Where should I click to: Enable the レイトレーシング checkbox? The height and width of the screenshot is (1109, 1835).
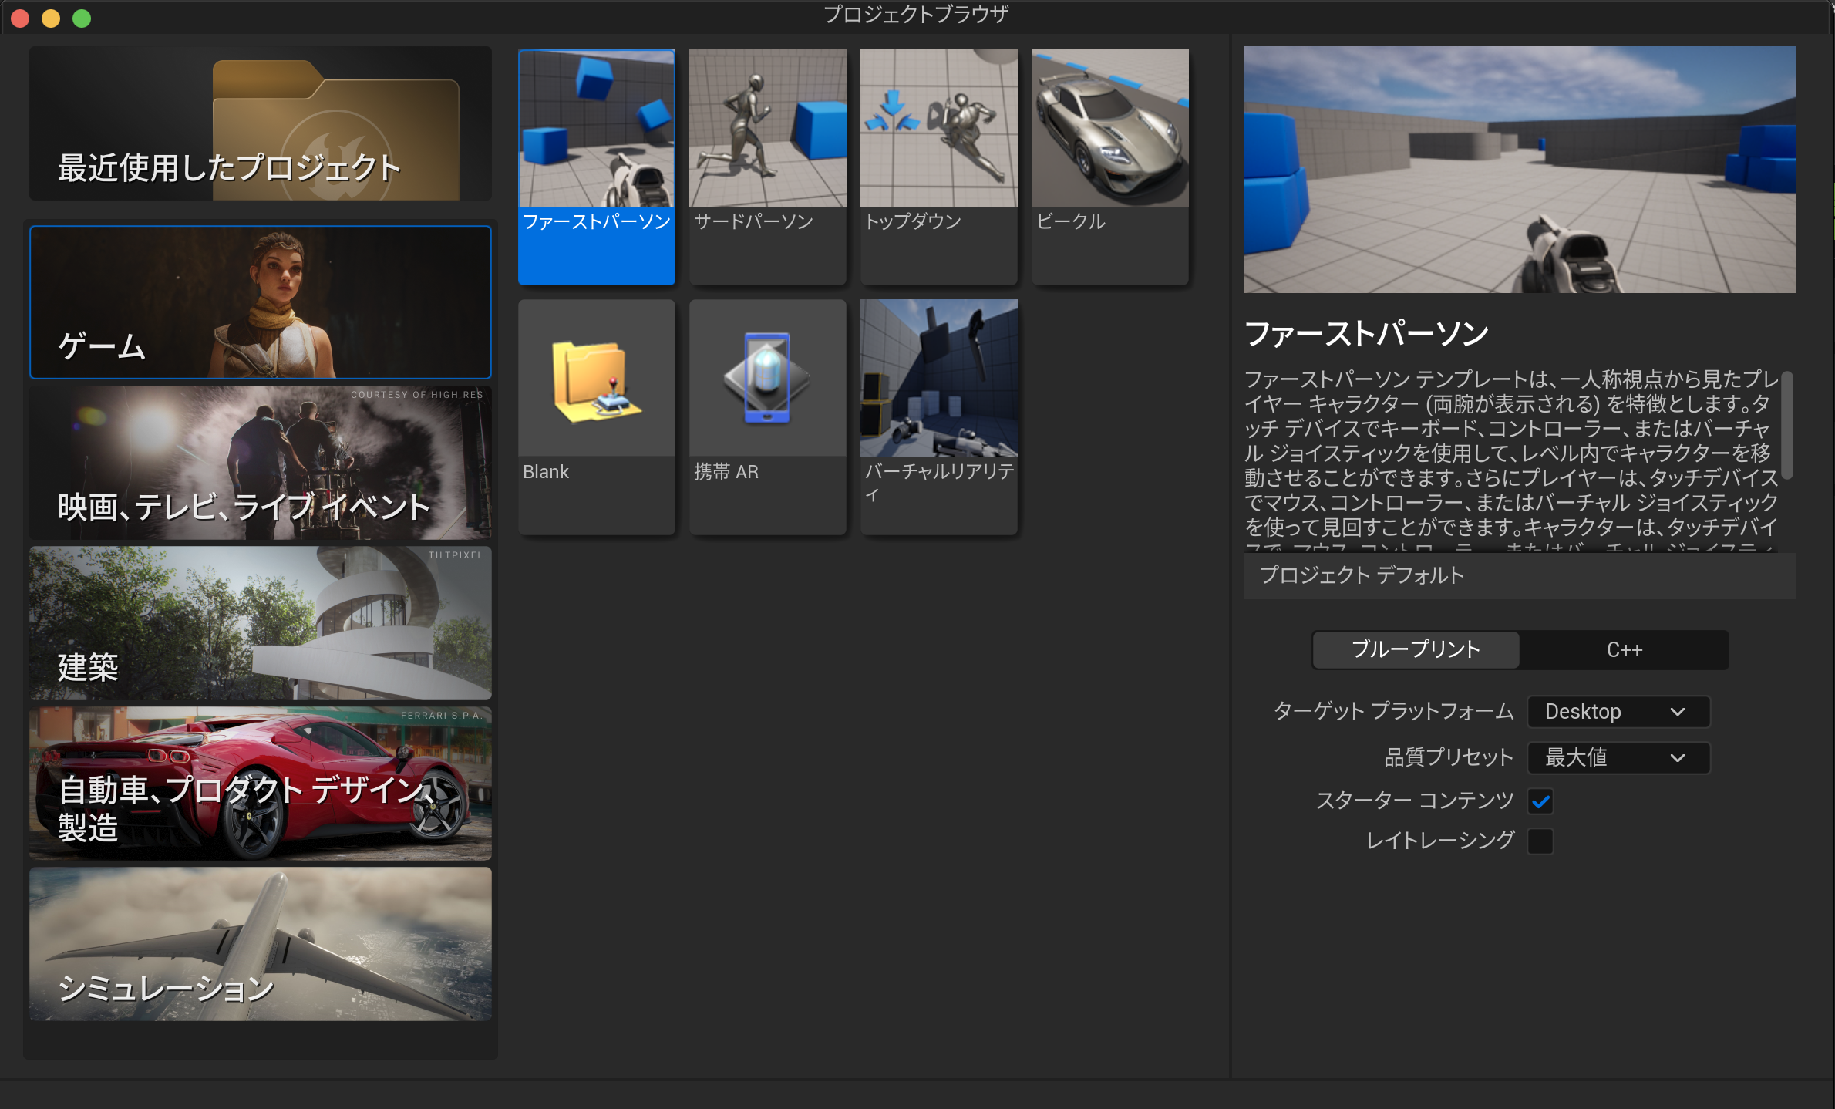[1540, 841]
